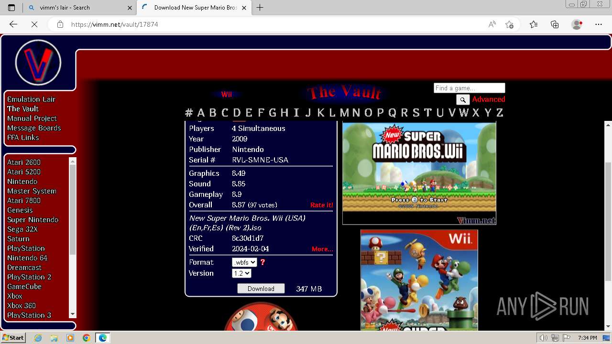Open File Explorer from taskbar
The height and width of the screenshot is (344, 612).
(54, 338)
